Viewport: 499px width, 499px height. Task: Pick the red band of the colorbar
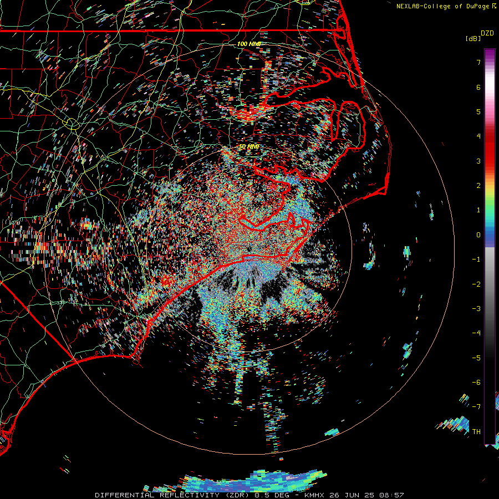(490, 150)
